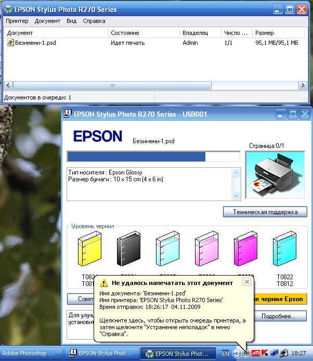Click the yellow ink cartridge icon
Screen dimensions: 313x361
click(89, 248)
